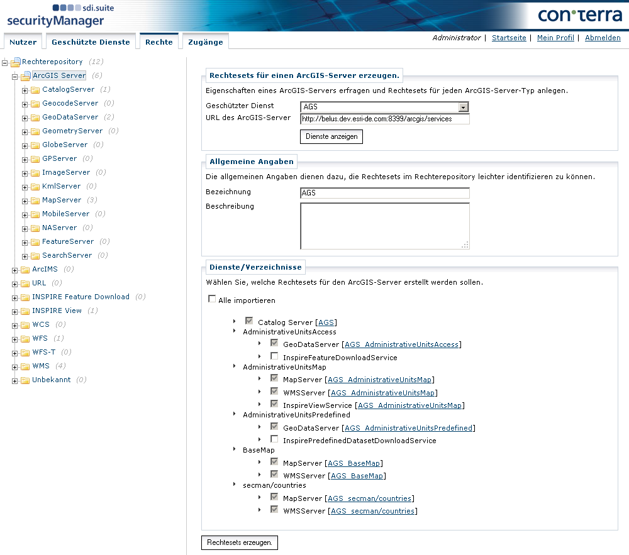Image resolution: width=629 pixels, height=555 pixels.
Task: Click the WMS folder icon
Action: 25,366
